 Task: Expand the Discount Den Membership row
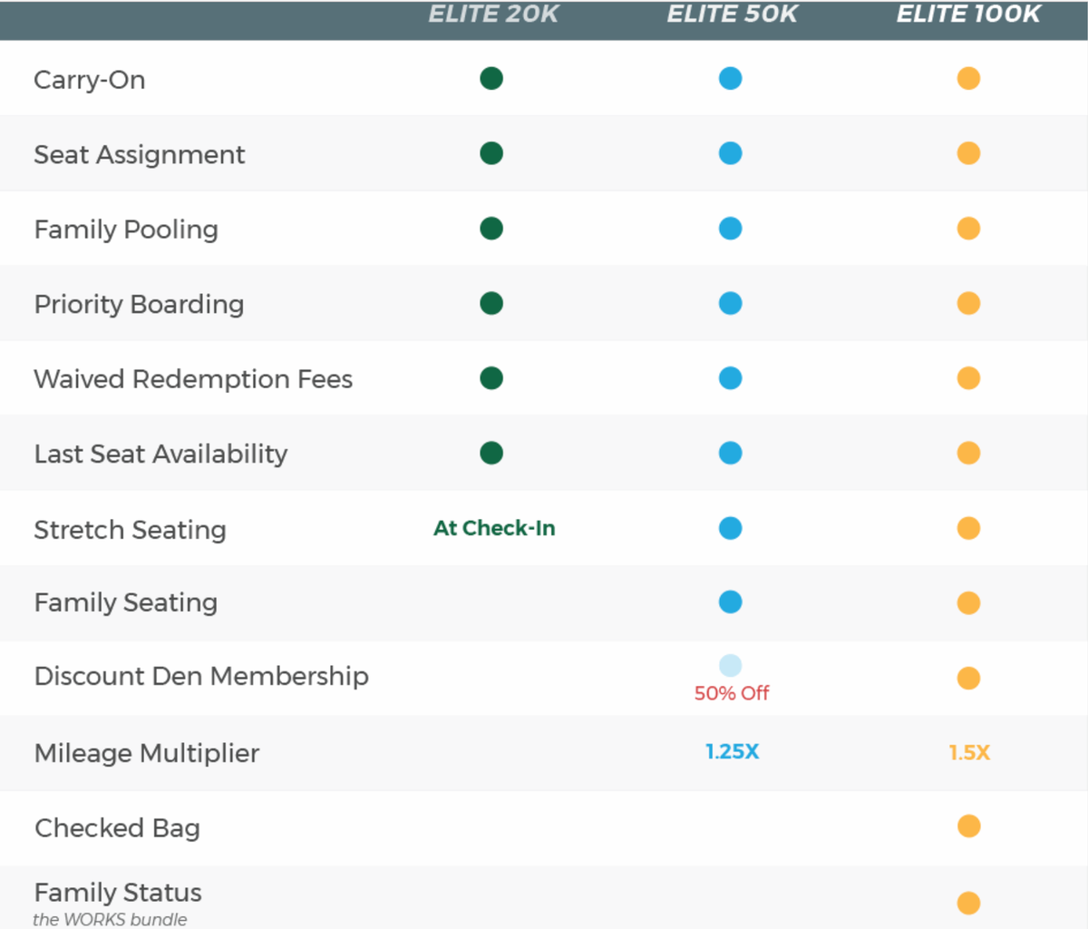201,676
